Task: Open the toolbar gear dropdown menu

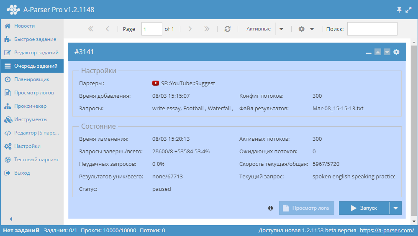Action: 306,29
